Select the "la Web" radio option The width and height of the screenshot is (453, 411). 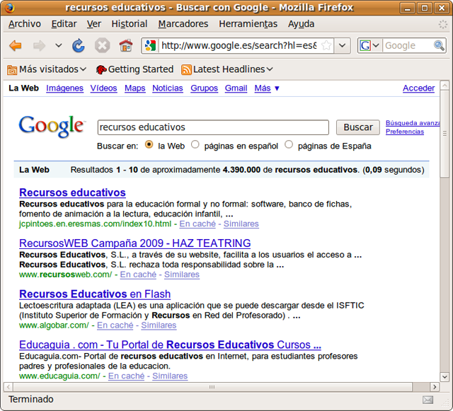click(x=149, y=145)
